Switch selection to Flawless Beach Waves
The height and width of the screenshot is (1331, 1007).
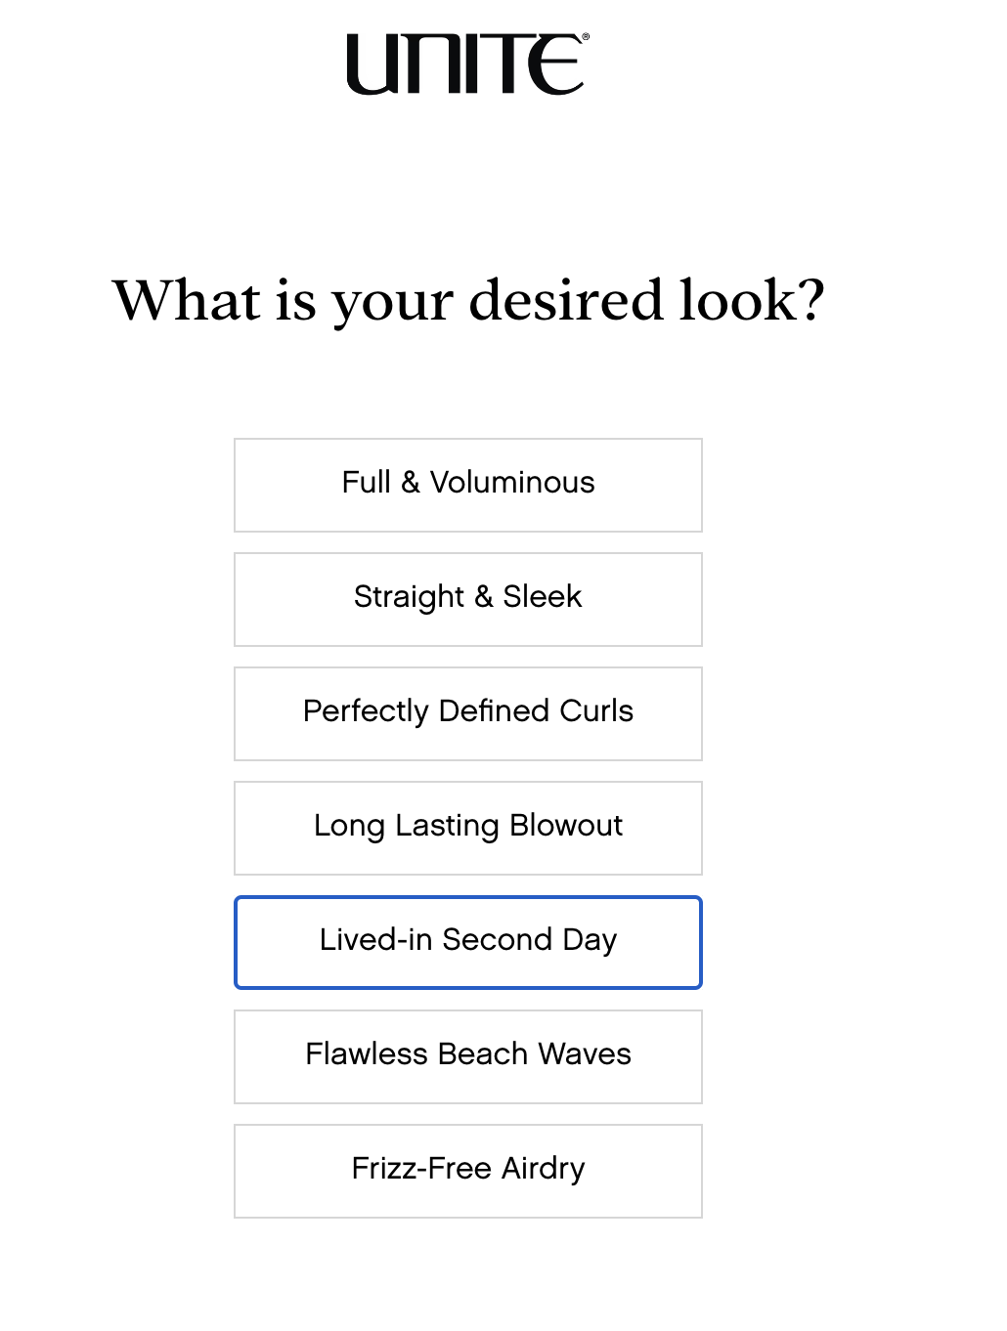pos(467,1055)
